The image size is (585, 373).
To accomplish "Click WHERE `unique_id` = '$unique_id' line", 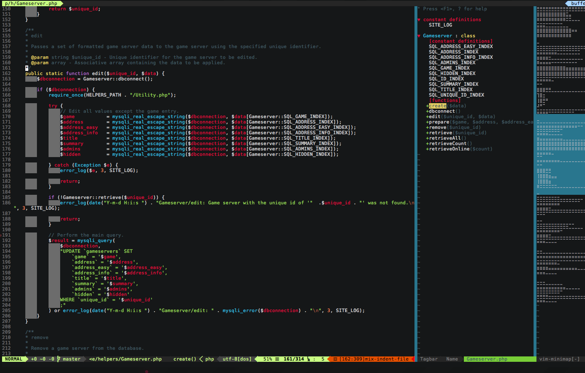I will (107, 300).
